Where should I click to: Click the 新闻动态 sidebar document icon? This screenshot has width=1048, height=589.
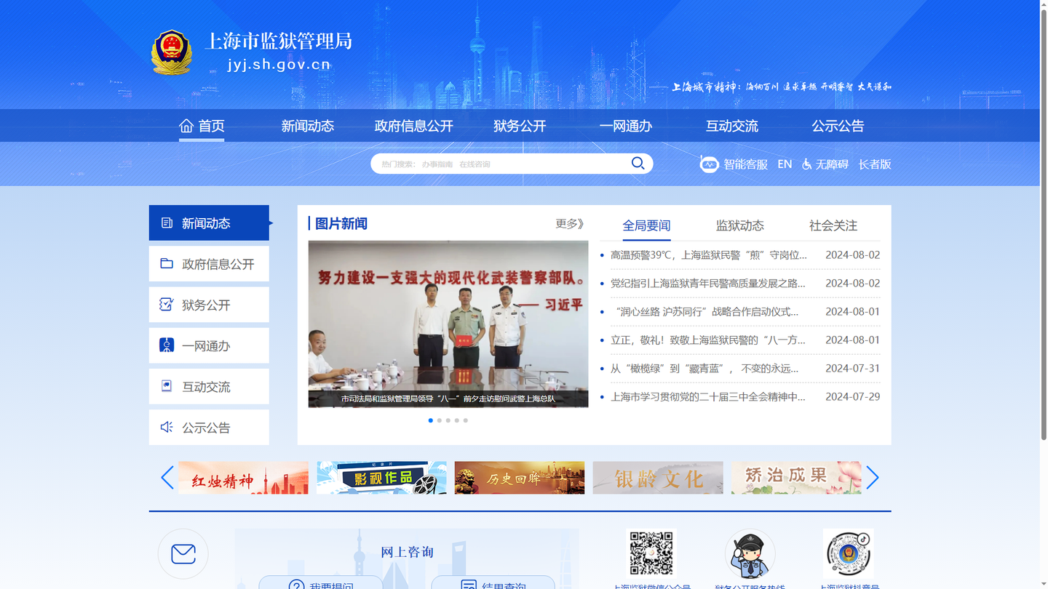coord(167,223)
